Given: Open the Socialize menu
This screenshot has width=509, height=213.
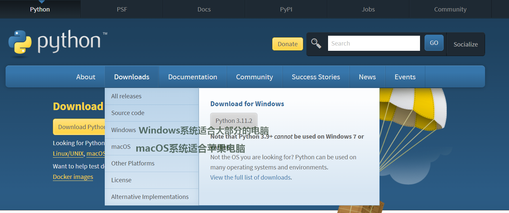Looking at the screenshot, I should point(466,44).
